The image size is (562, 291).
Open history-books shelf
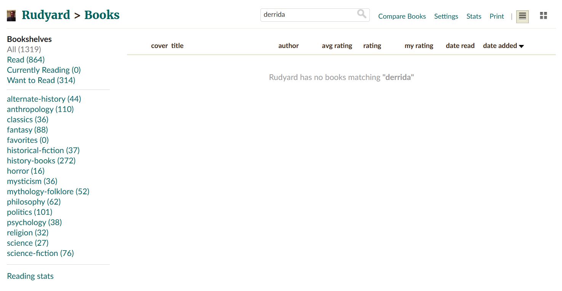pos(41,161)
